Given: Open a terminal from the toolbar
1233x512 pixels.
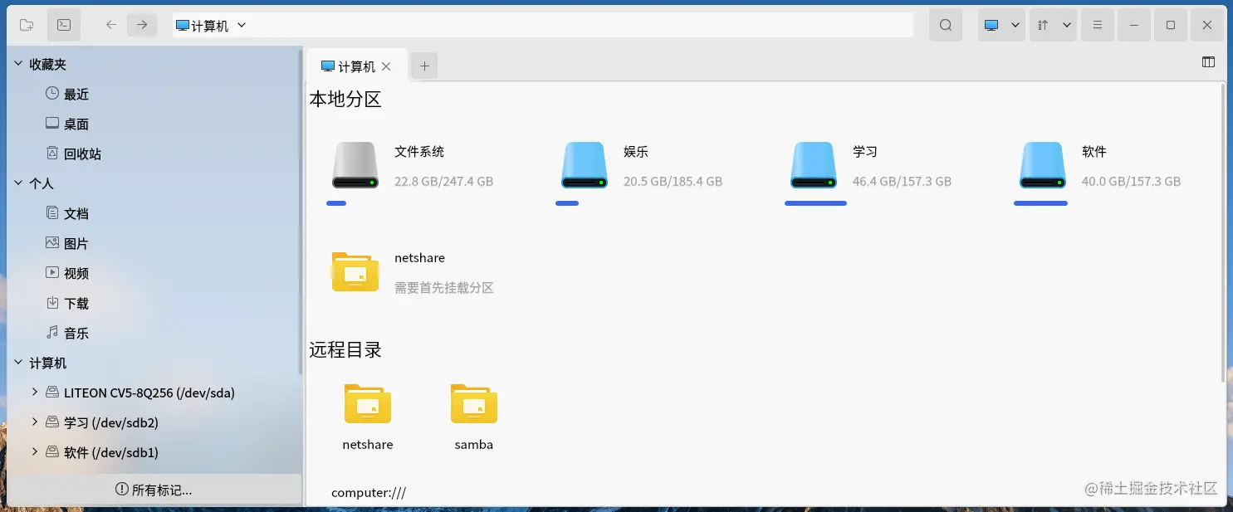Looking at the screenshot, I should [x=63, y=25].
